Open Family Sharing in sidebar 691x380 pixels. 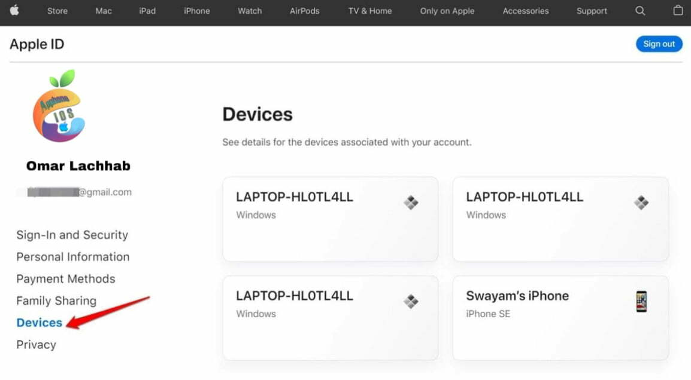(56, 301)
